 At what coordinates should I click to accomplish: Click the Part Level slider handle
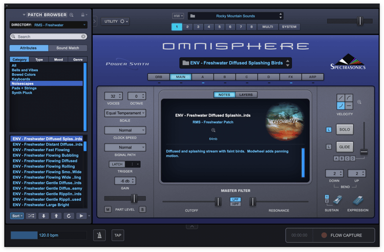(x=134, y=198)
